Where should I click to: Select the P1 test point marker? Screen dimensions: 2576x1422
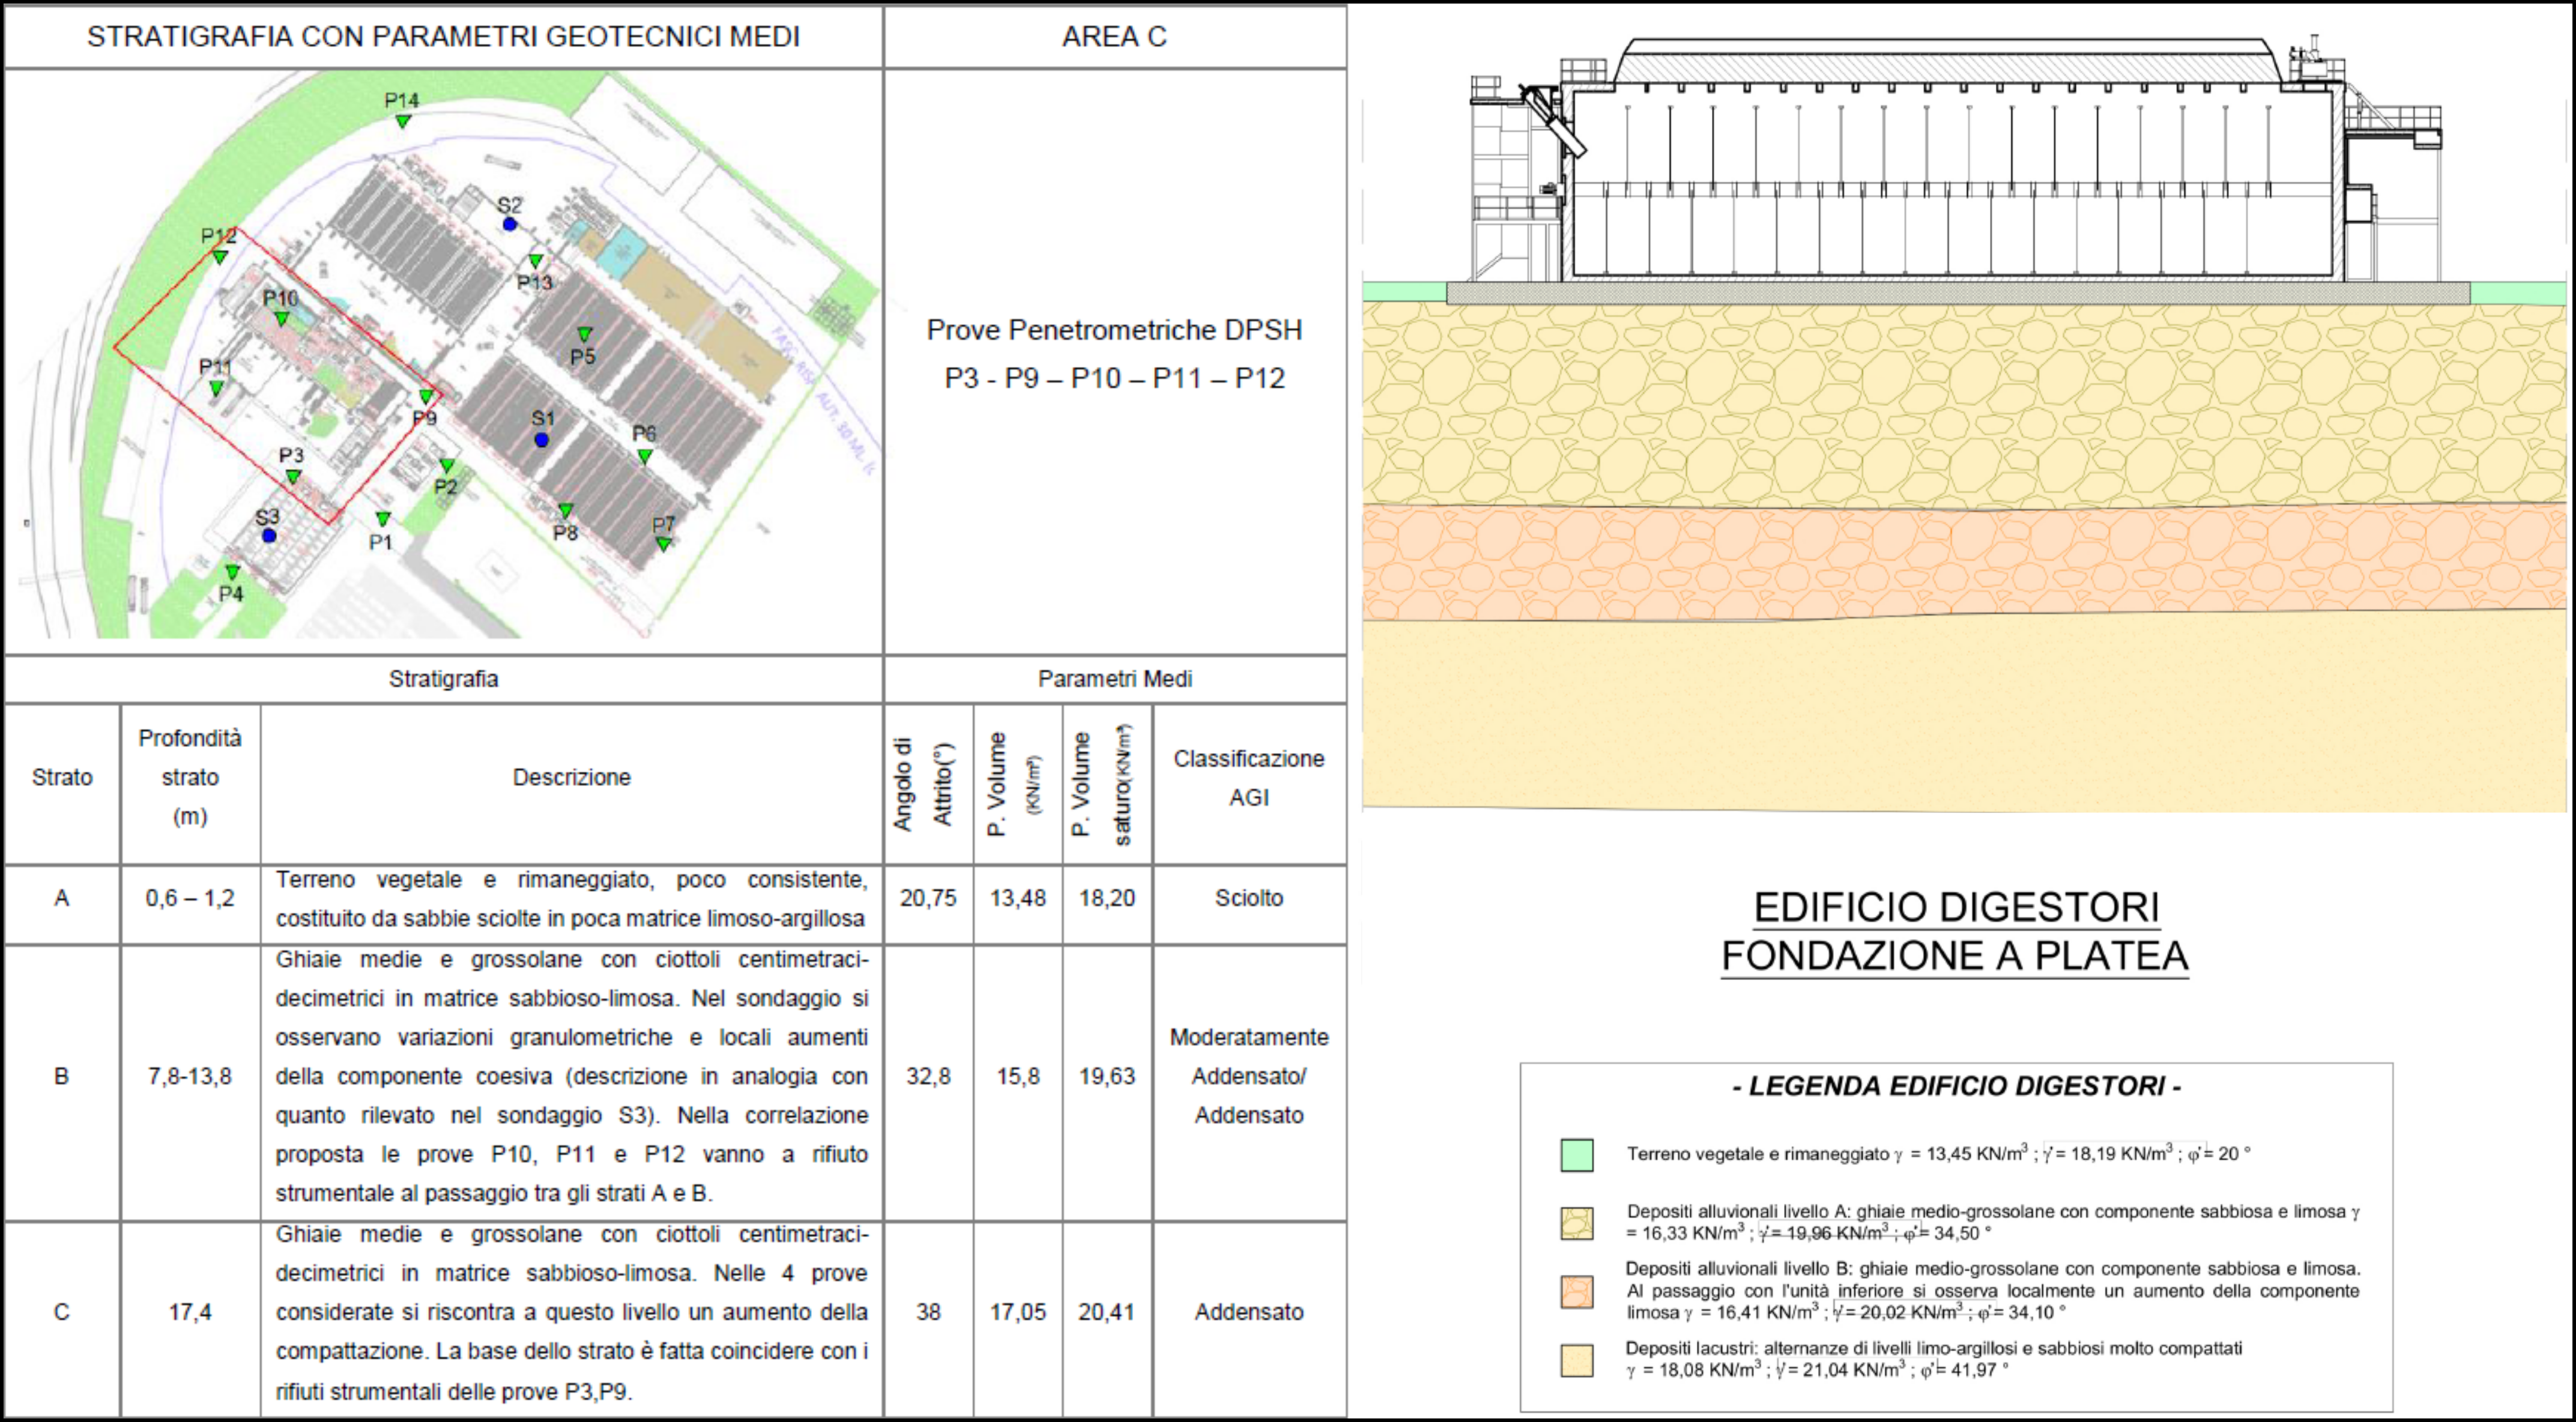point(383,519)
